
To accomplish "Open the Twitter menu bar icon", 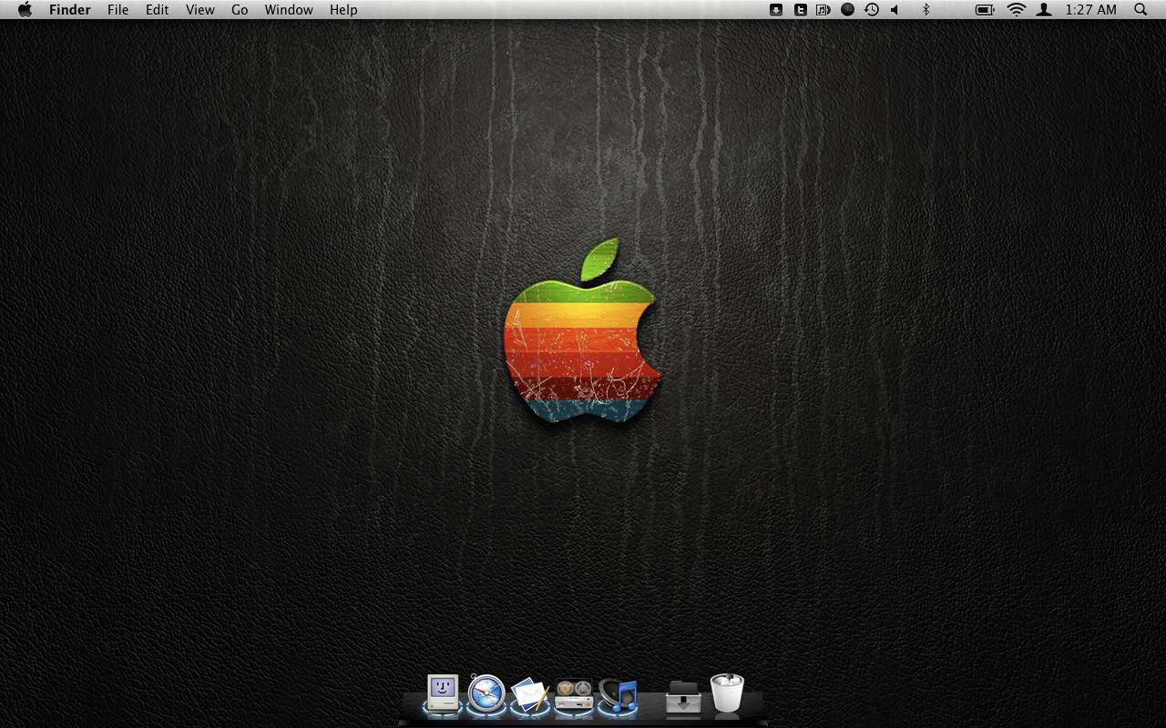I will [800, 10].
